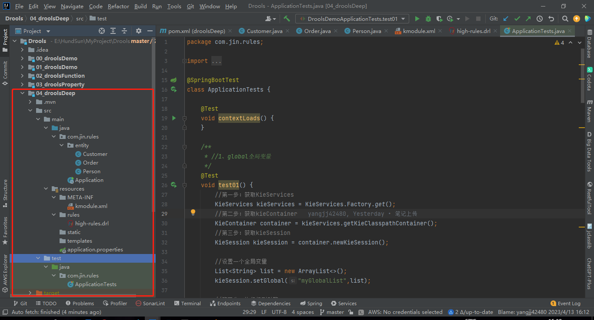Click the yellow intention light bulb
The image size is (594, 320).
tap(193, 213)
